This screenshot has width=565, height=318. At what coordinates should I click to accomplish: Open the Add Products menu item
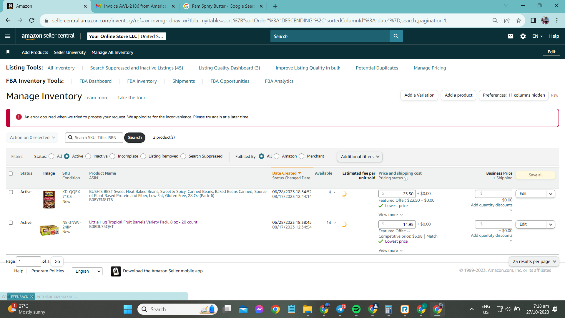(x=35, y=52)
